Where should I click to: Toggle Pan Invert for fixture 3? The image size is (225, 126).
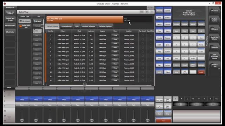[x=142, y=43]
